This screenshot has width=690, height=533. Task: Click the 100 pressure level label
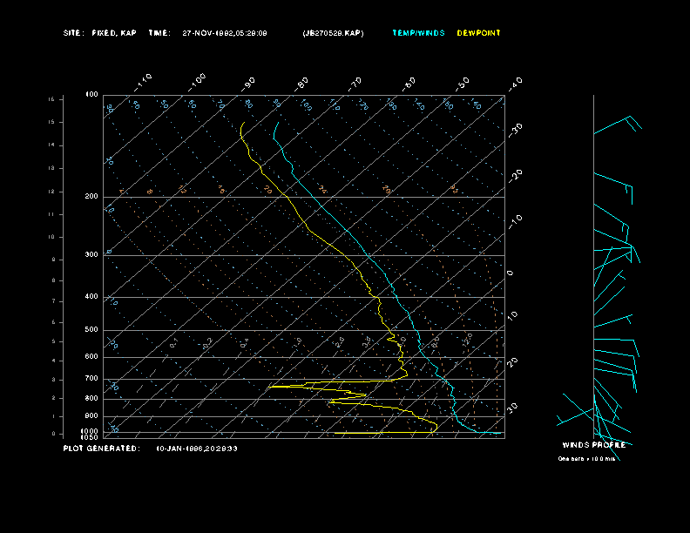[x=91, y=94]
